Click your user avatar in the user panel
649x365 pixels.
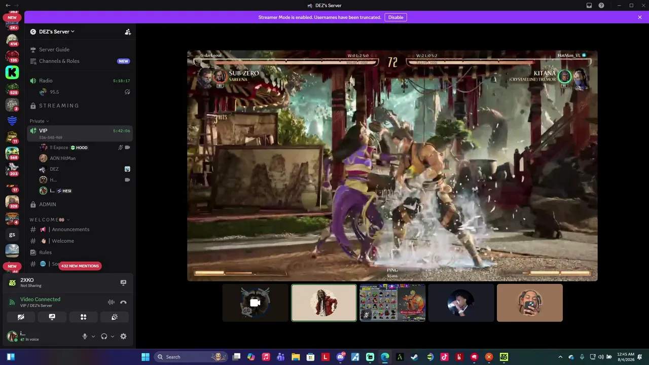pos(12,336)
